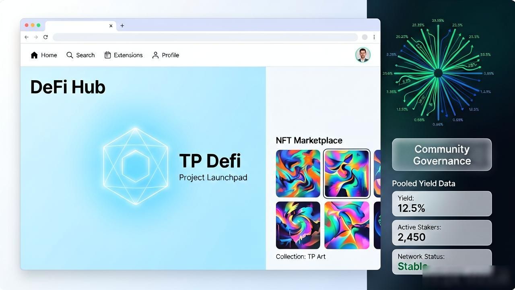The image size is (515, 290).
Task: Click the Collection: TP Art label
Action: pos(301,257)
